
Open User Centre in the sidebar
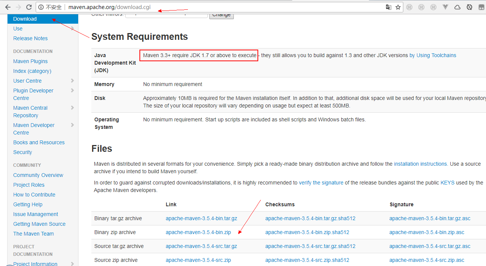27,81
